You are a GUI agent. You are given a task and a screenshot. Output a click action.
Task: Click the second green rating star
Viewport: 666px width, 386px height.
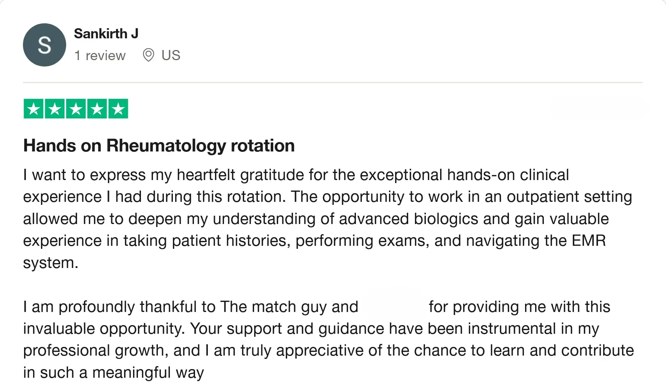(55, 109)
